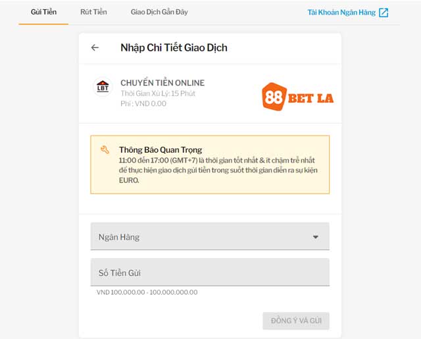Open the Tài Khoản Ngân Hàng link
The height and width of the screenshot is (339, 421).
tap(341, 13)
